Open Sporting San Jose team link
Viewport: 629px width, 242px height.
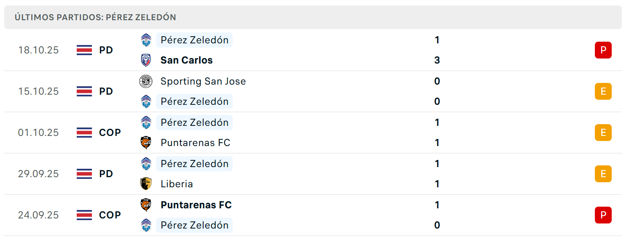coord(203,81)
